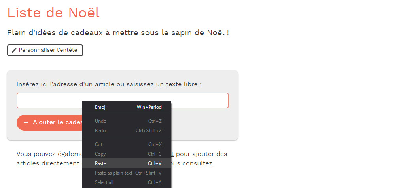405x188 pixels.
Task: Click the pencil icon beside Personnaliser l'entête
Action: [14, 50]
